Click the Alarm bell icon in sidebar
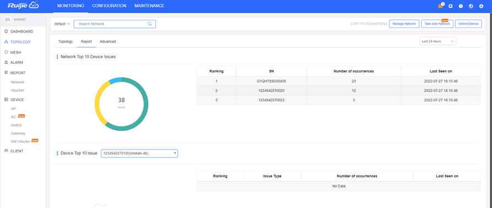This screenshot has width=492, height=208. (x=6, y=62)
